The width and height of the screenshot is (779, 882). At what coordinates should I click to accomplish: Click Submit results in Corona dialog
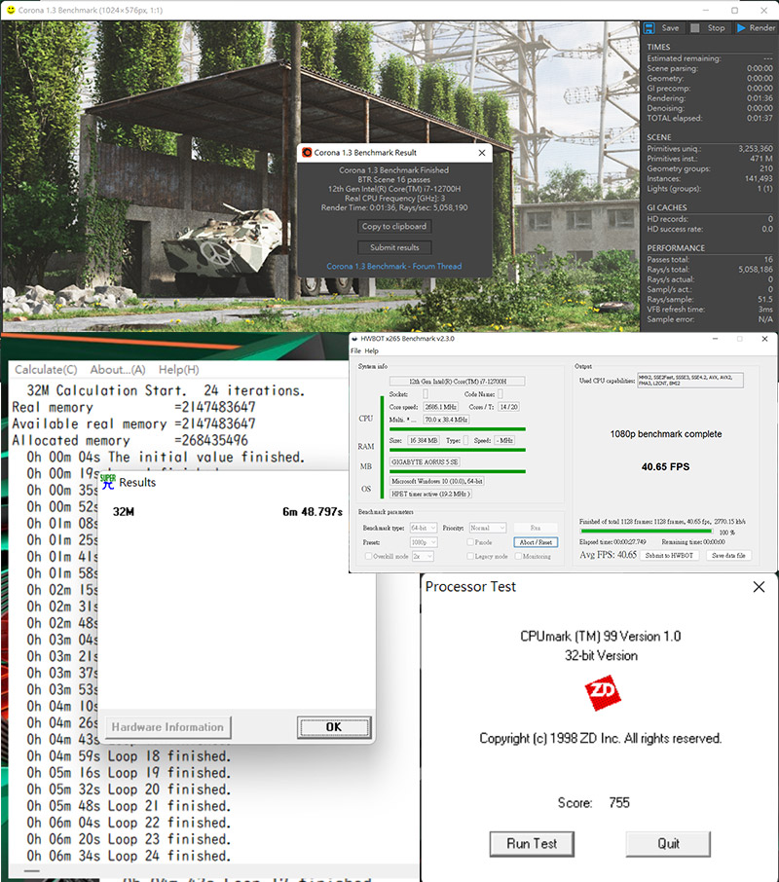pos(394,247)
